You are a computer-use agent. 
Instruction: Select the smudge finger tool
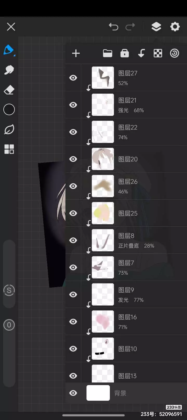coord(9,70)
